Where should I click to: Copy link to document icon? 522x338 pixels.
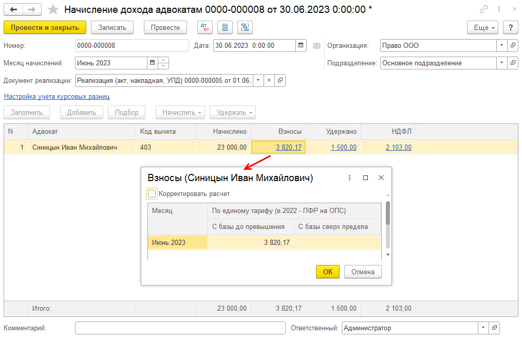point(483,9)
